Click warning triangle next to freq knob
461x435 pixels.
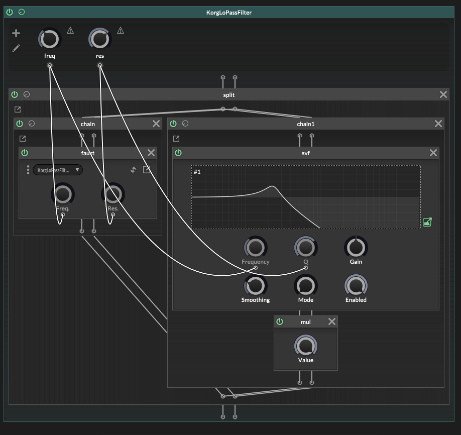(70, 30)
